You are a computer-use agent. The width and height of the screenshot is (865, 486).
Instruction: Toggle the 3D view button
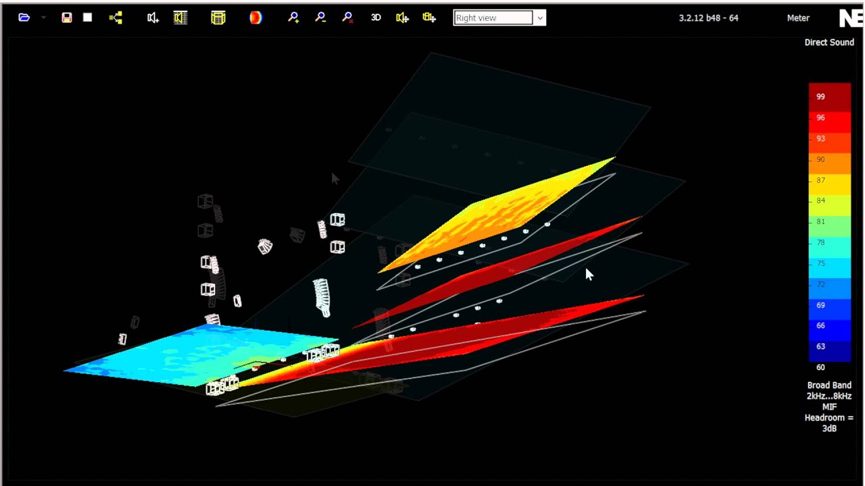click(376, 18)
